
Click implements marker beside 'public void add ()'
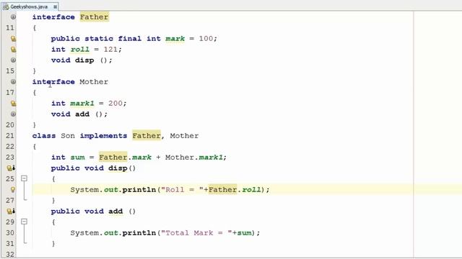click(12, 211)
